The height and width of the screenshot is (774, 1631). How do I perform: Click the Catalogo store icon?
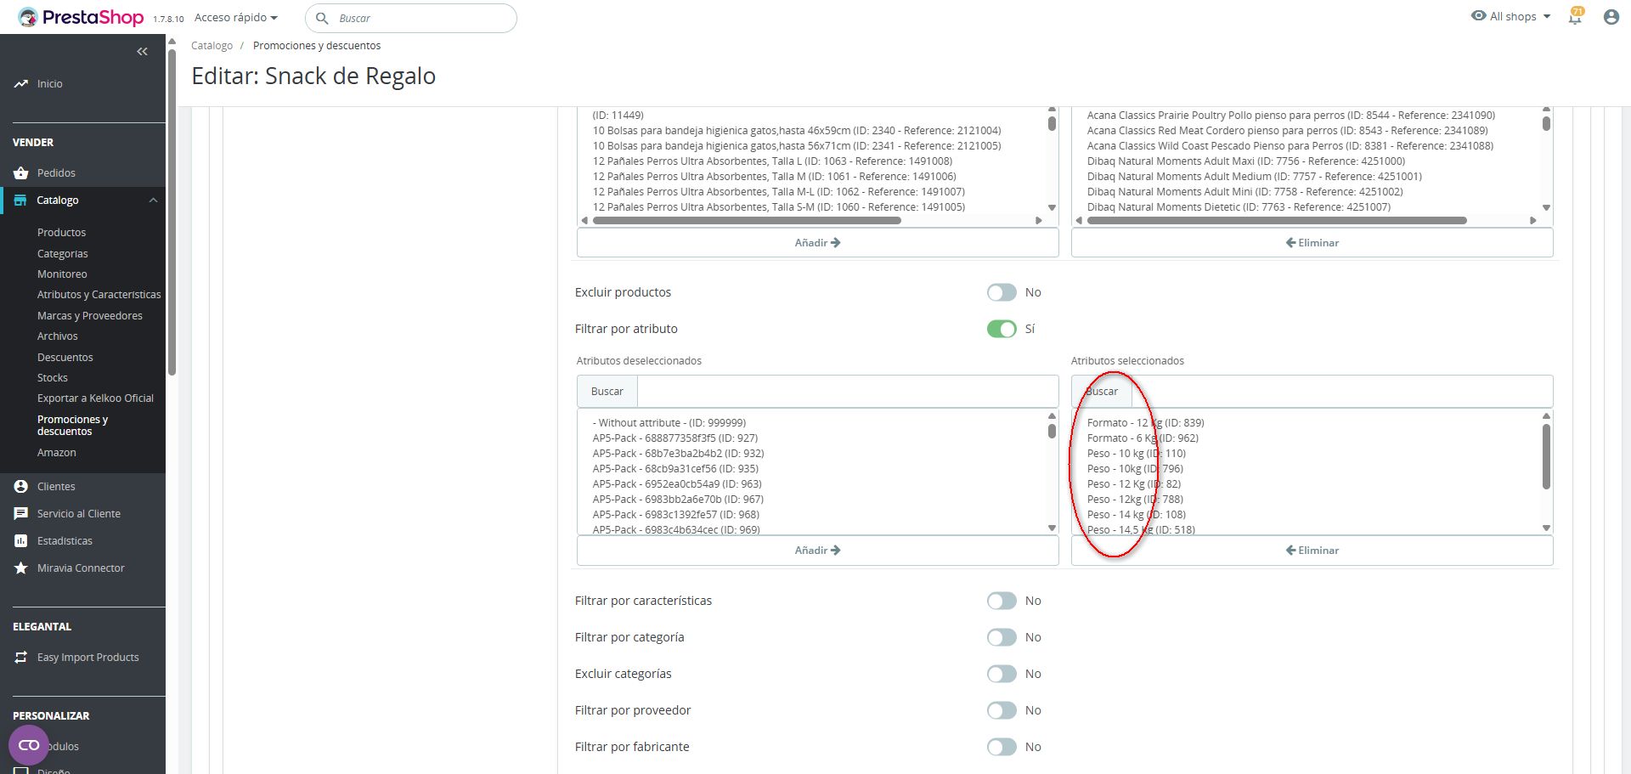coord(20,201)
